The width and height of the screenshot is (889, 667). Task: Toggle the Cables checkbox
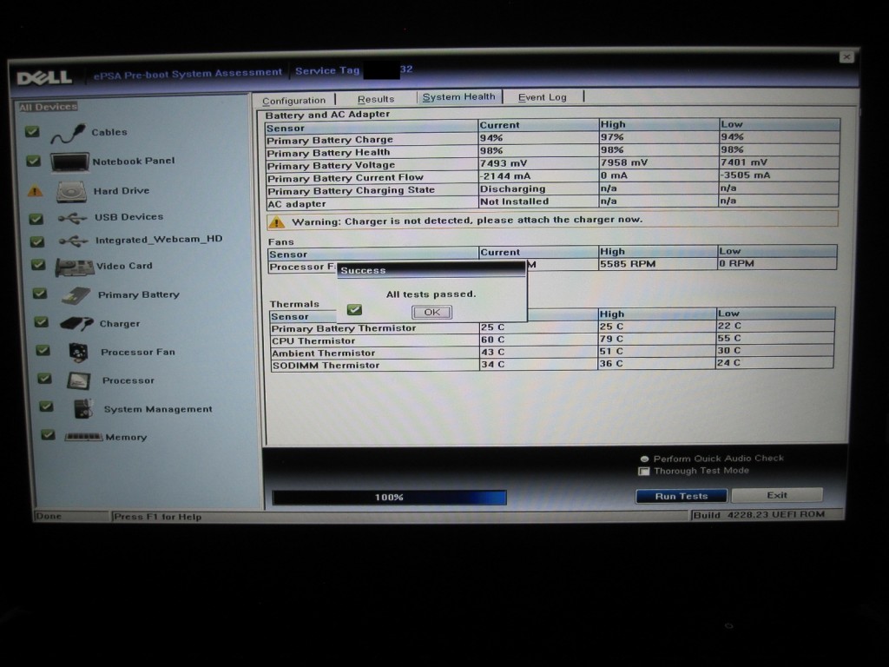pos(32,132)
